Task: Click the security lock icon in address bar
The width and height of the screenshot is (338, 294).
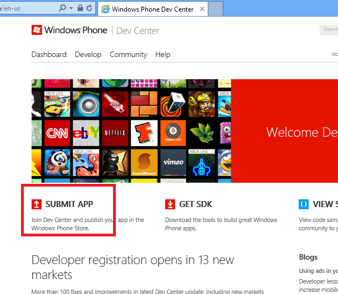Action: [x=80, y=8]
